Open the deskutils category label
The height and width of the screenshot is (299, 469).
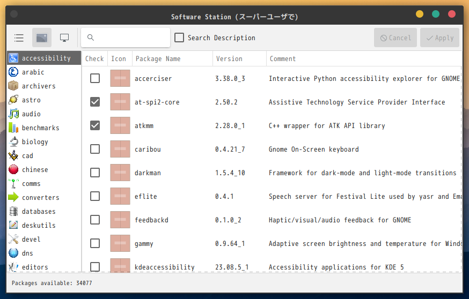[39, 225]
